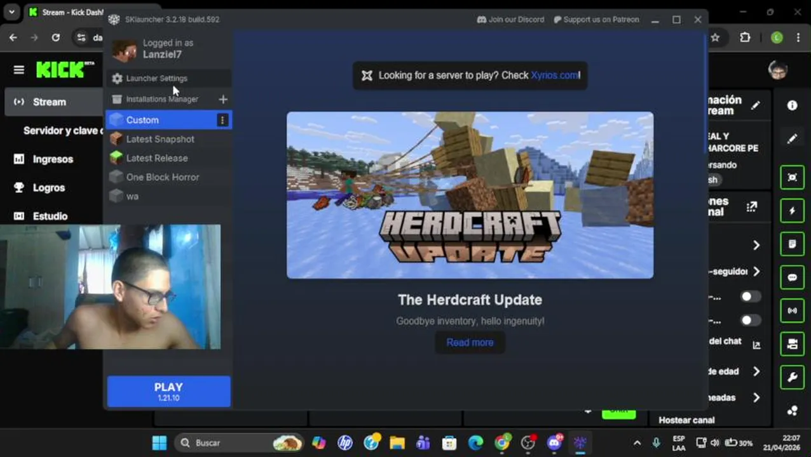
Task: Go back in Chrome browser
Action: [x=13, y=38]
